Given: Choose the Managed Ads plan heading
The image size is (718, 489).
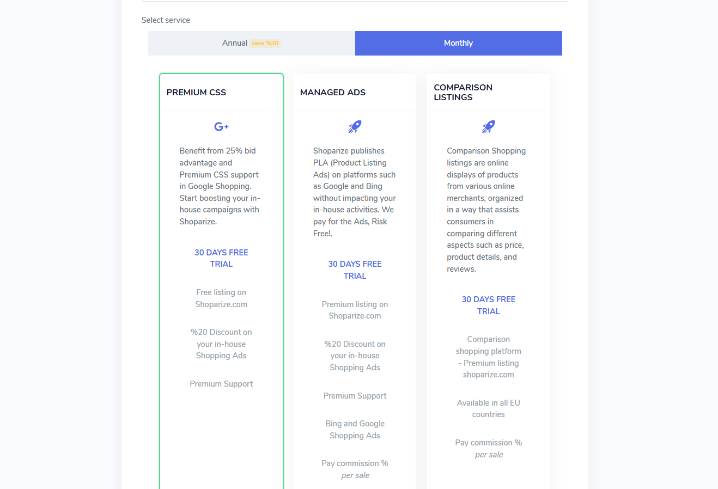Looking at the screenshot, I should [333, 93].
